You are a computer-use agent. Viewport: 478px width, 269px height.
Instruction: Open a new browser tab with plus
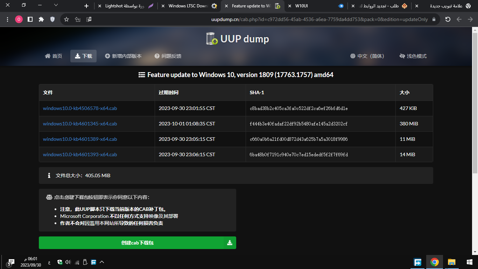pyautogui.click(x=87, y=6)
